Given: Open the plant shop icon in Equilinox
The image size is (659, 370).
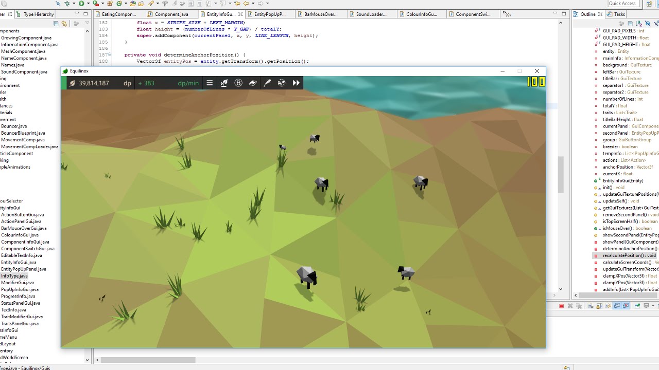Looking at the screenshot, I should (224, 83).
